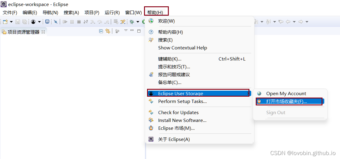Open the 窗口(W) menu

pos(133,12)
